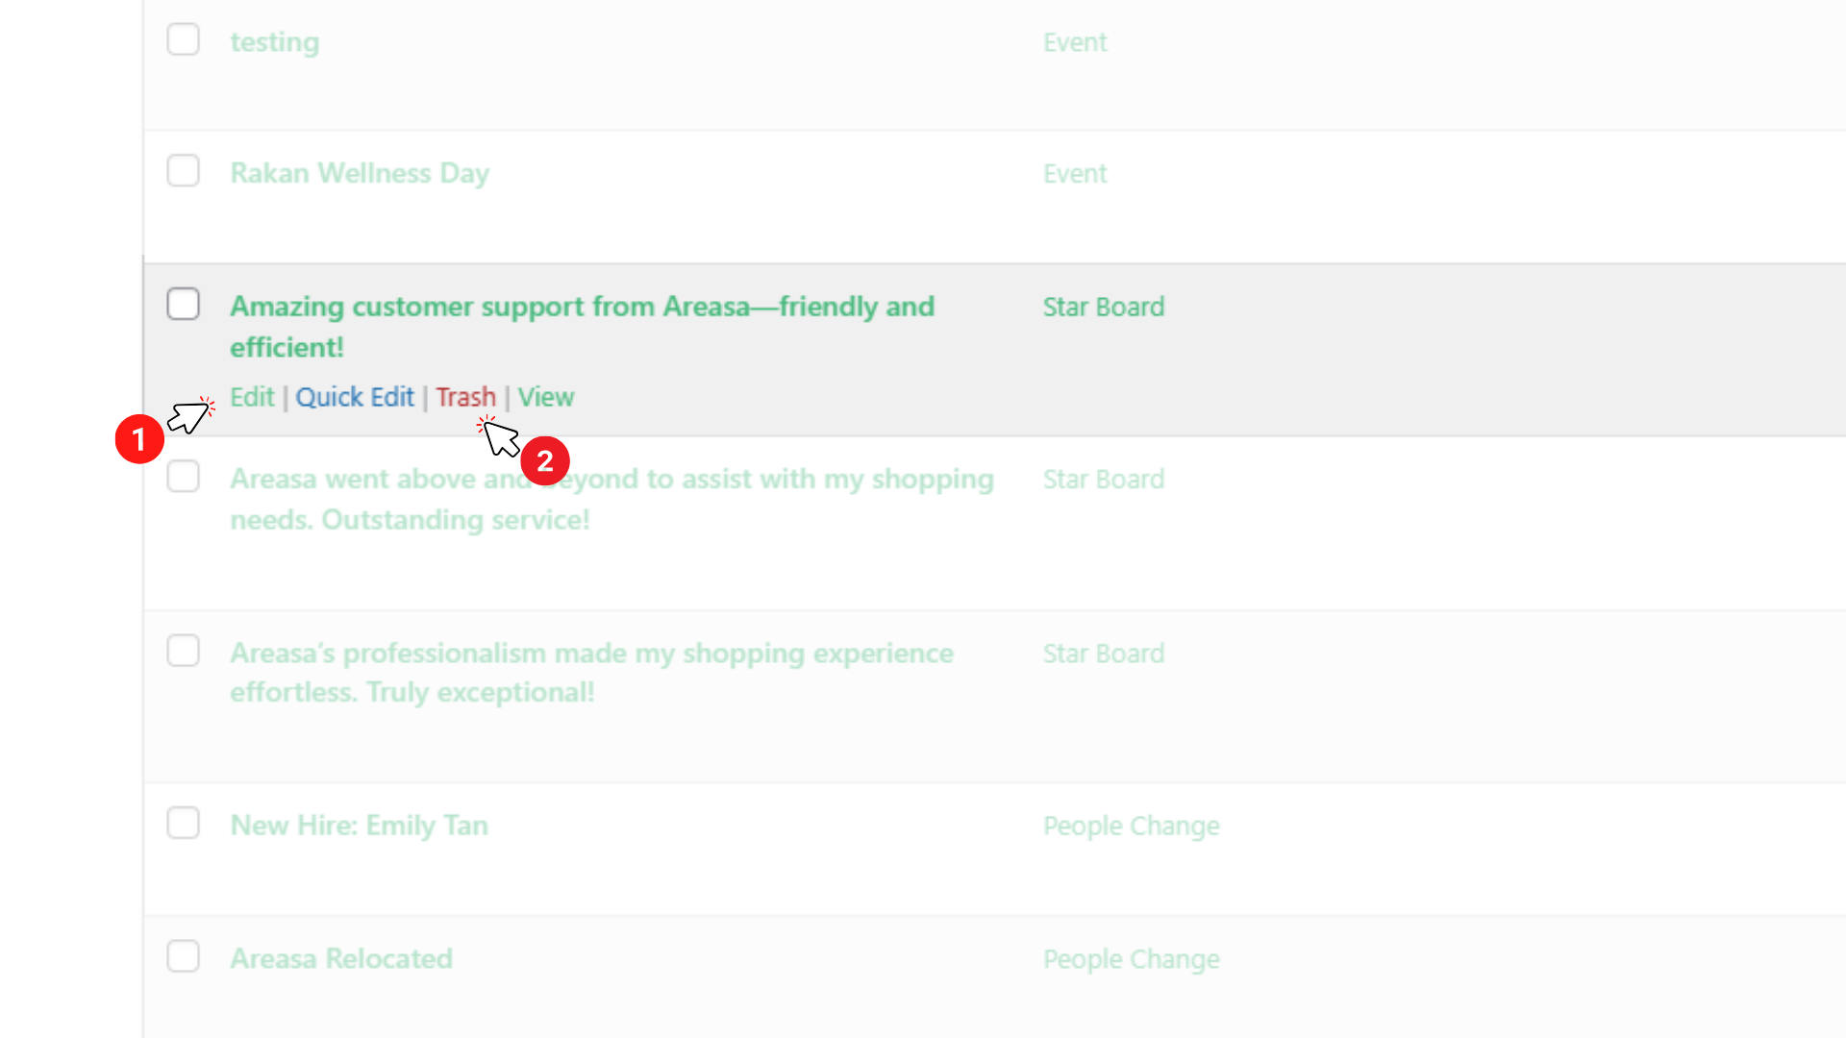The width and height of the screenshot is (1846, 1038).
Task: Check the Amazing customer support row checkbox
Action: pyautogui.click(x=183, y=304)
